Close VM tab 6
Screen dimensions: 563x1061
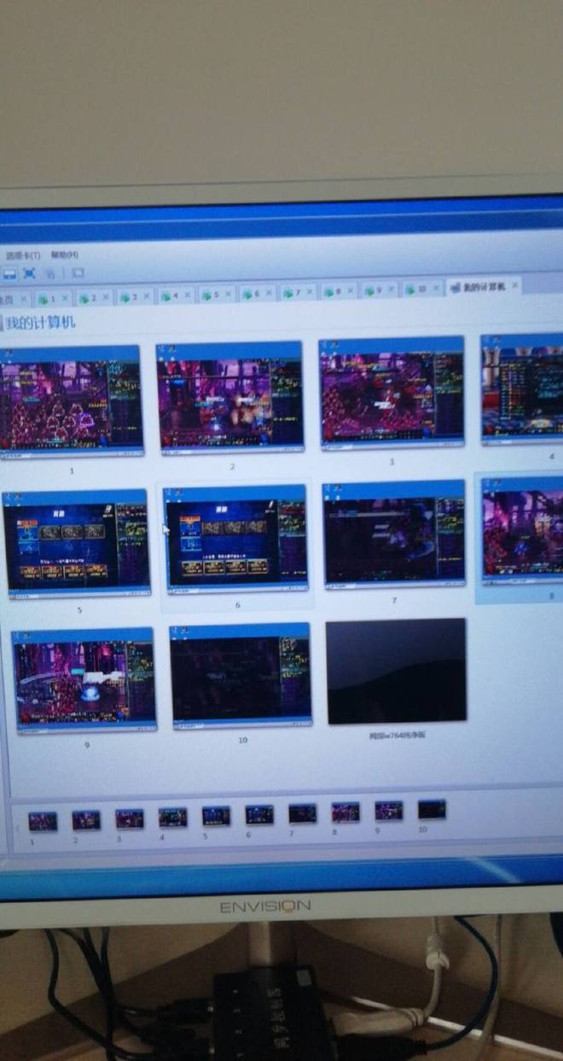pos(269,293)
